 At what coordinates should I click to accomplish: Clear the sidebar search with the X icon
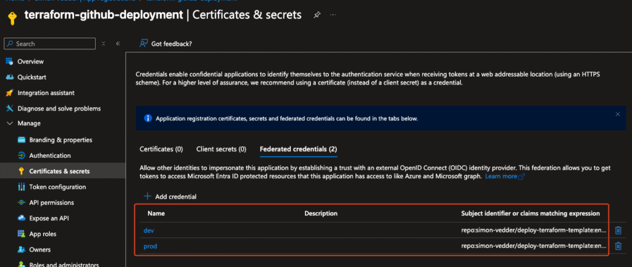(104, 44)
